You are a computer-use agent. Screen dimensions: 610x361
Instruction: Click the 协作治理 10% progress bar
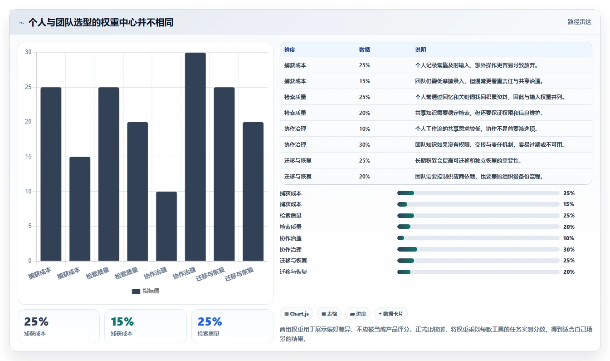click(478, 238)
